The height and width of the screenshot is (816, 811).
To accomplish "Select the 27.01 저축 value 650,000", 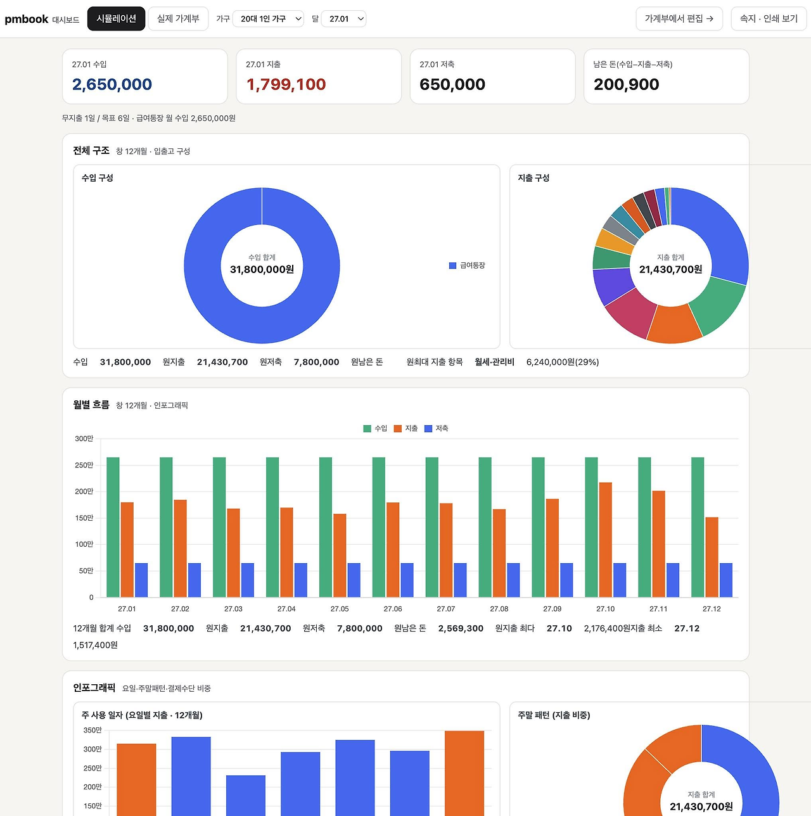I will (452, 84).
